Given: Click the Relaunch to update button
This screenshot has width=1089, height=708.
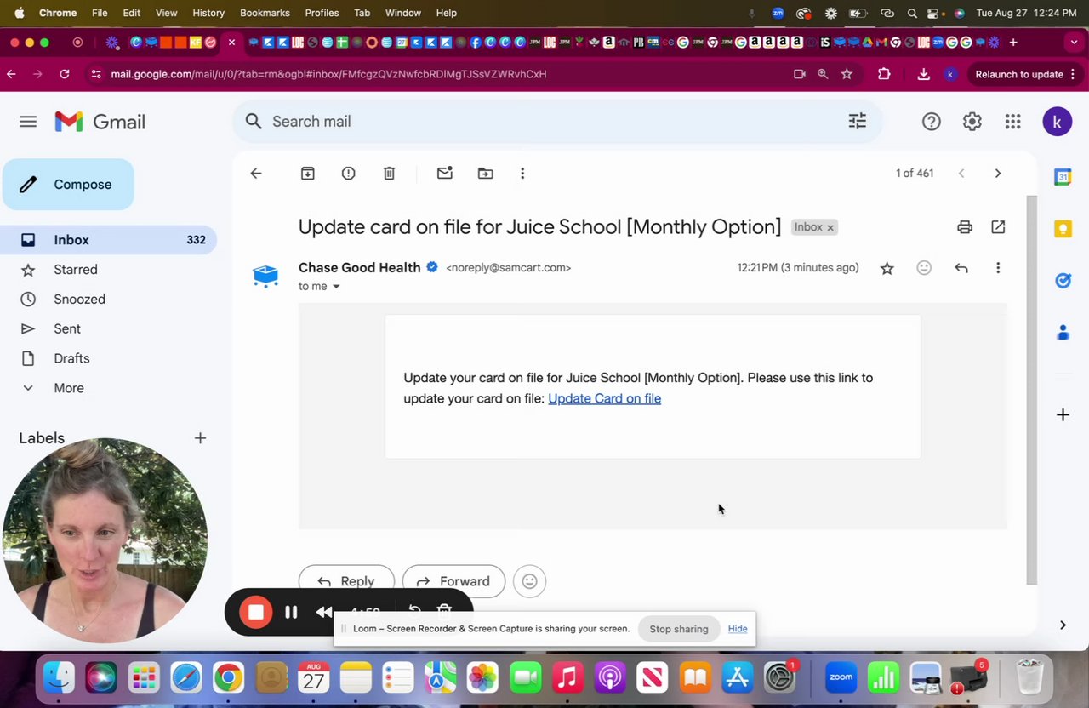Looking at the screenshot, I should (x=1019, y=74).
